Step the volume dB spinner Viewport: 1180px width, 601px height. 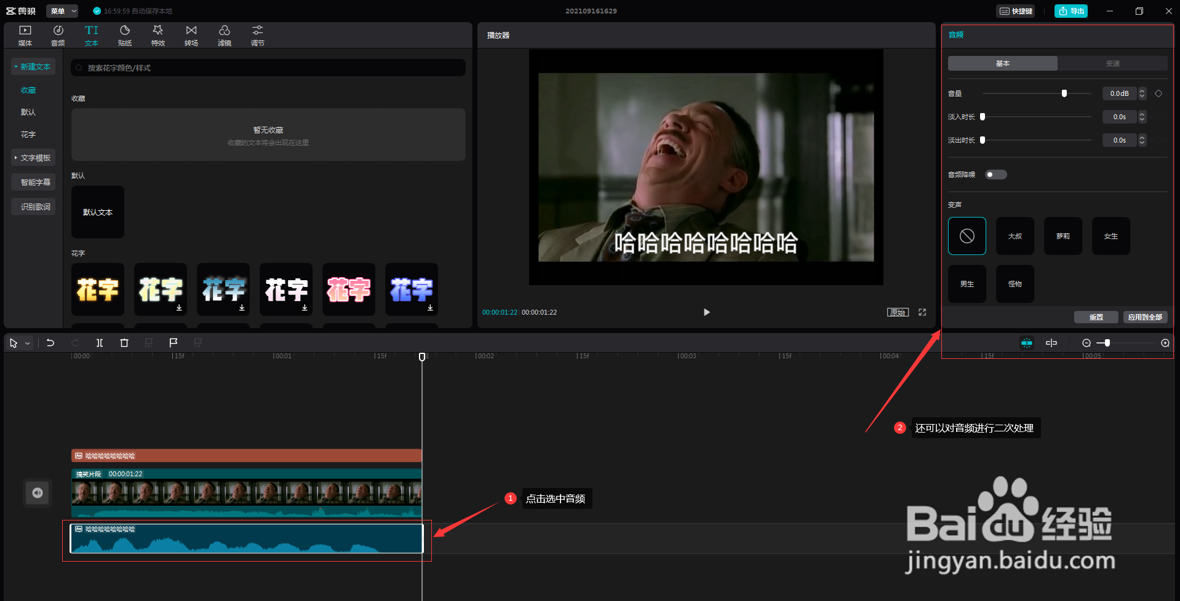1142,93
